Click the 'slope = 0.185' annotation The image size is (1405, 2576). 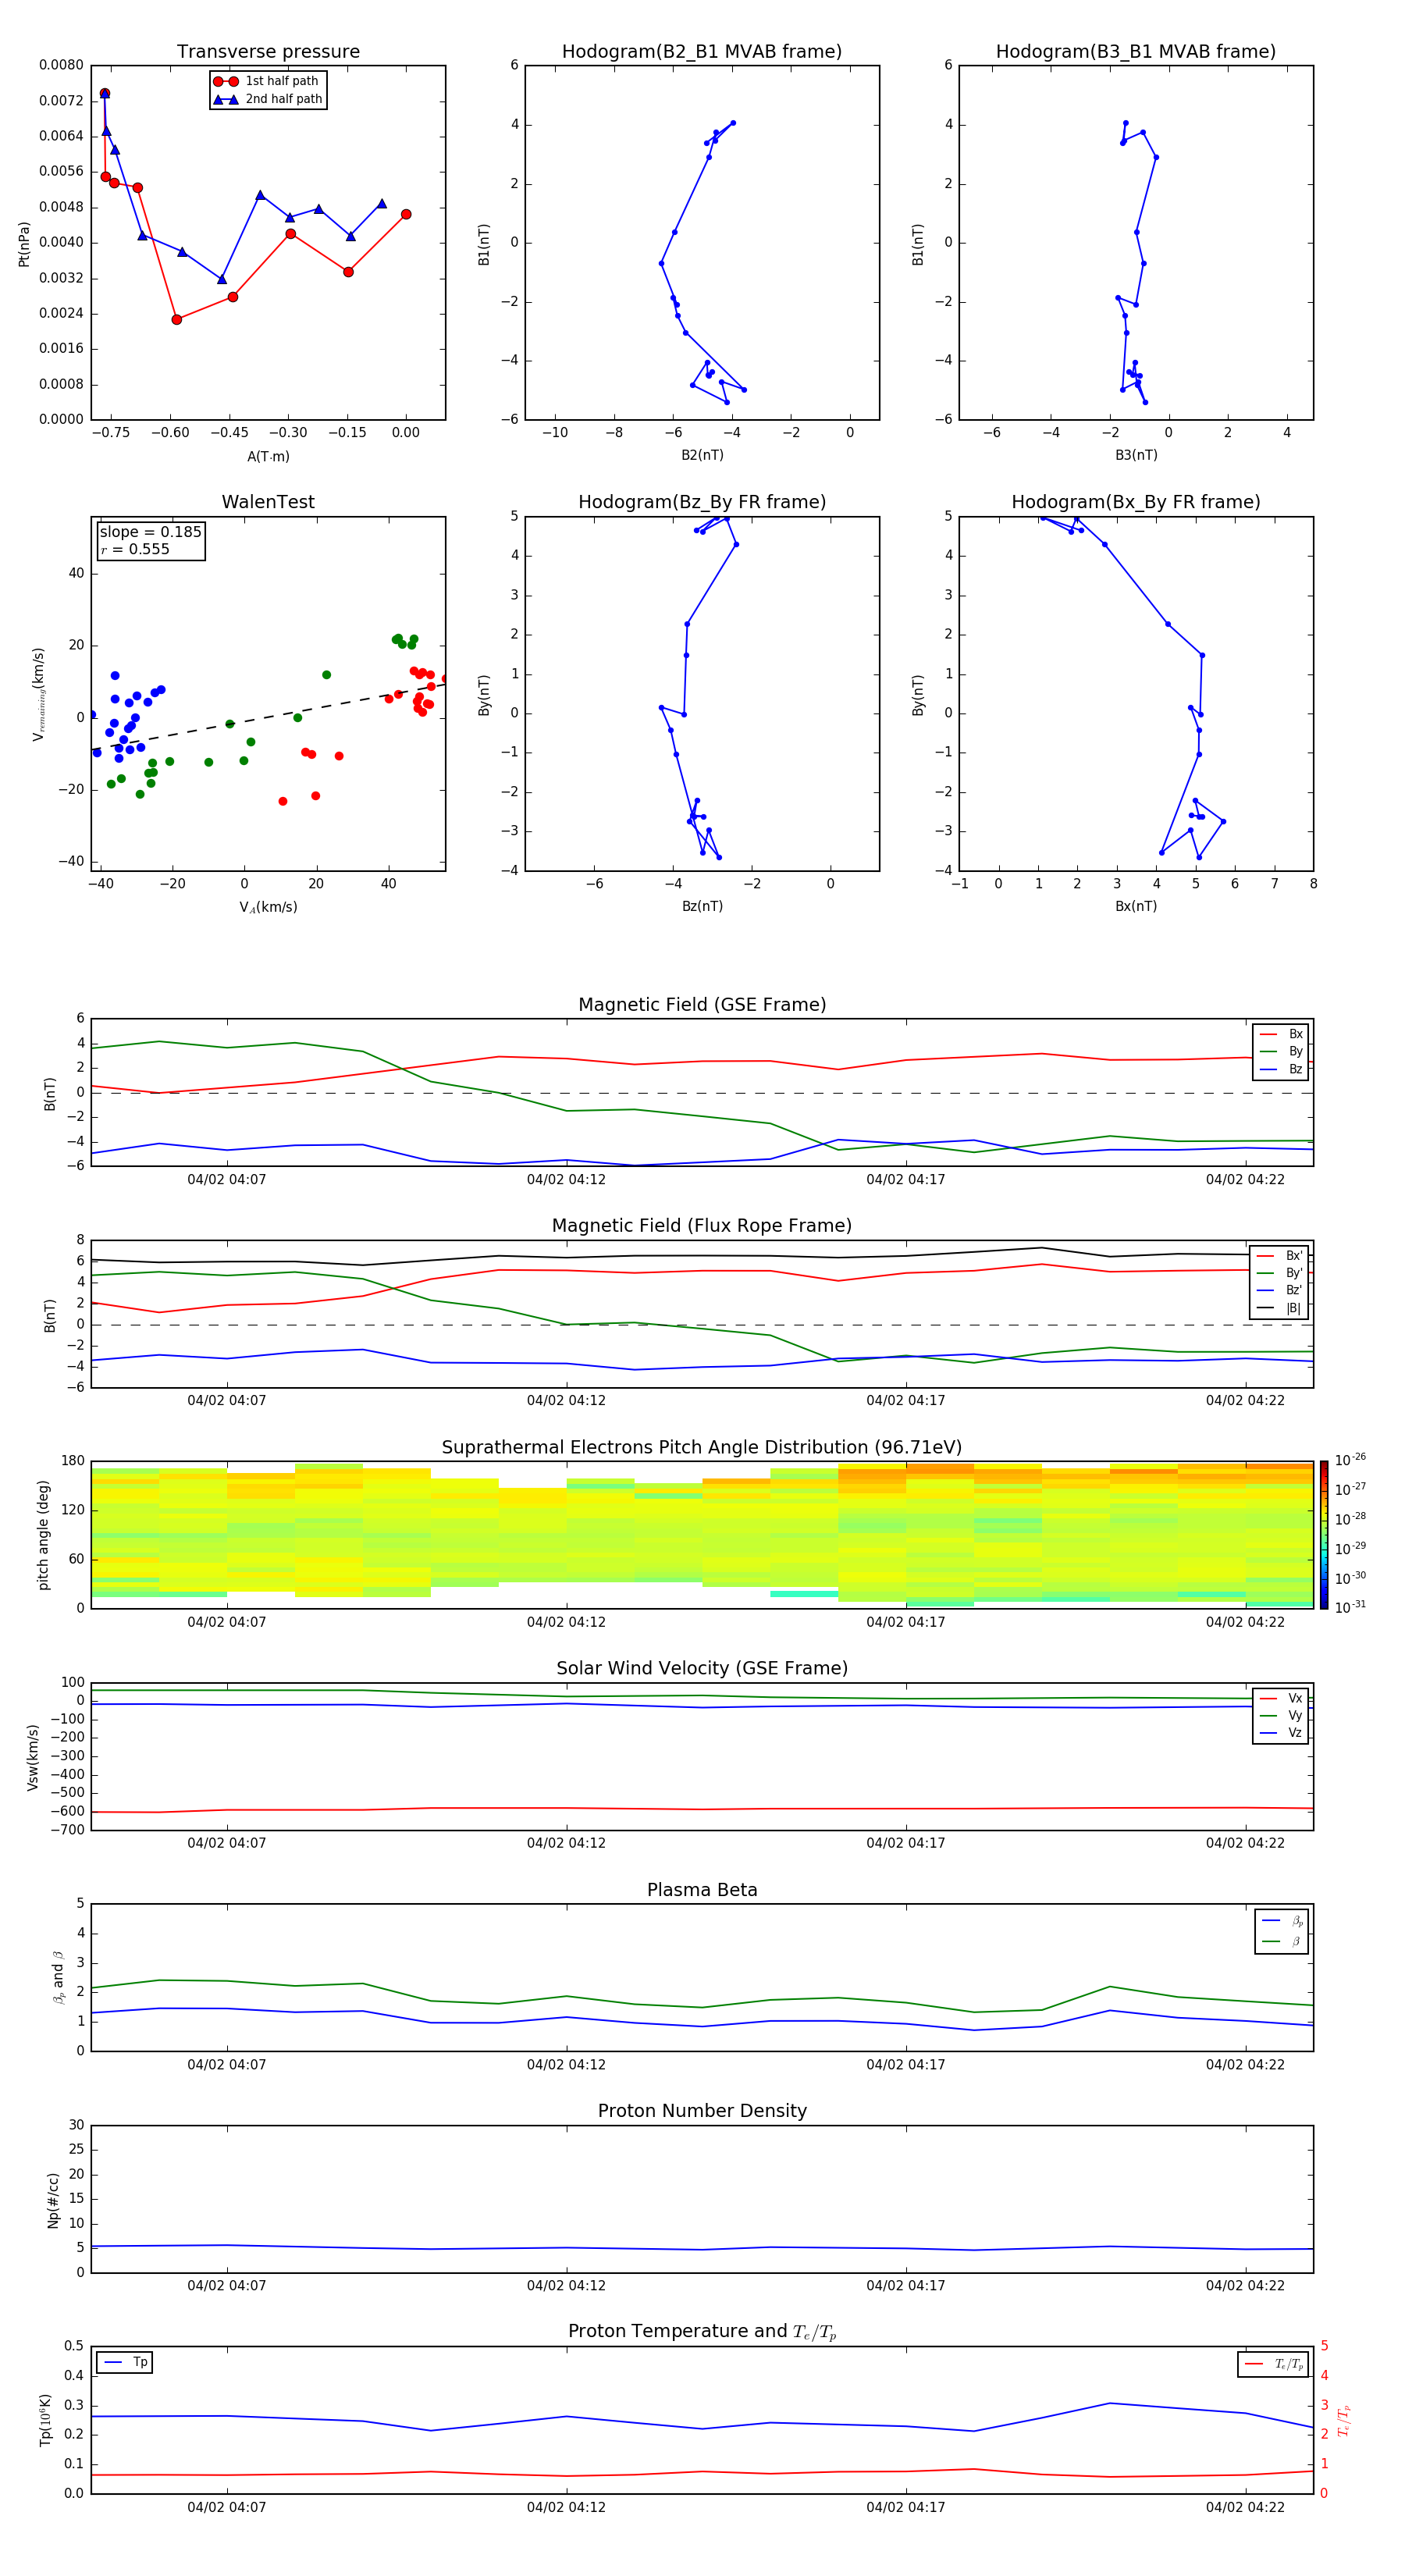[x=150, y=532]
